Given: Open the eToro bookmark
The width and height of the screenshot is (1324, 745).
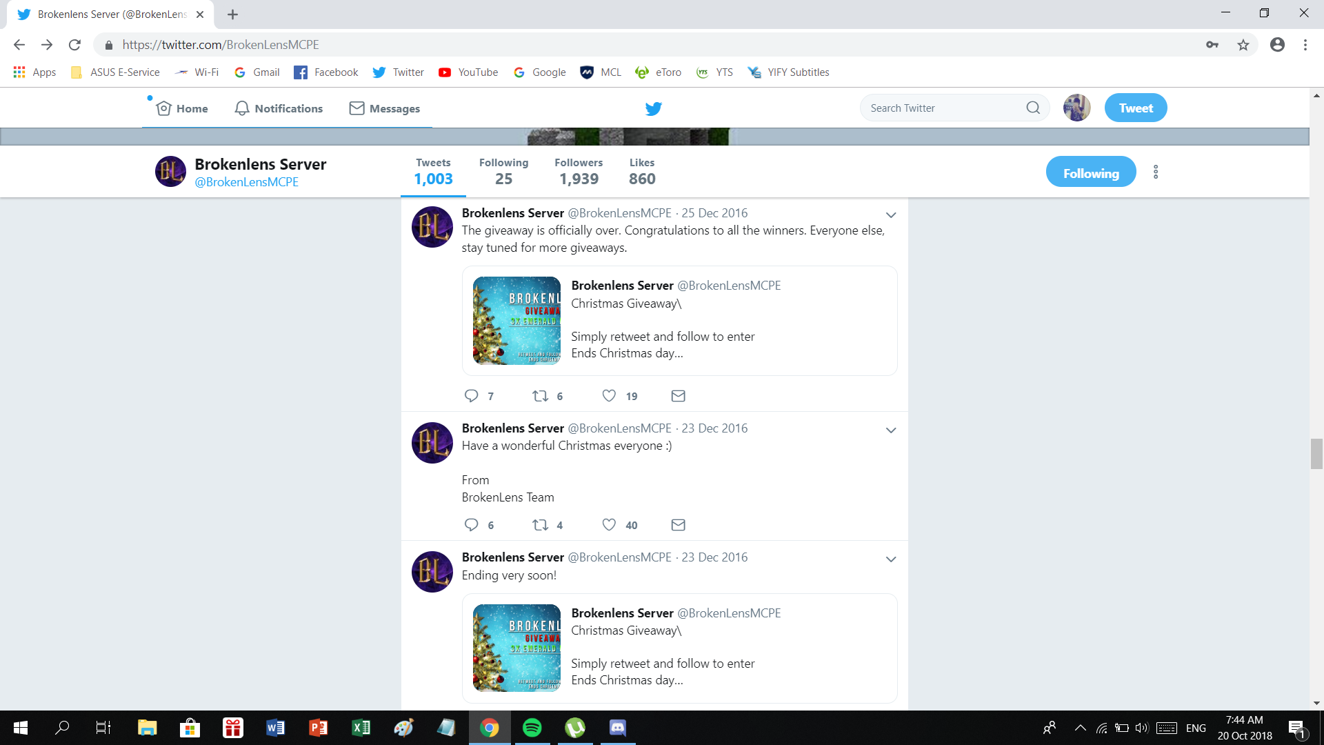Looking at the screenshot, I should (x=658, y=72).
